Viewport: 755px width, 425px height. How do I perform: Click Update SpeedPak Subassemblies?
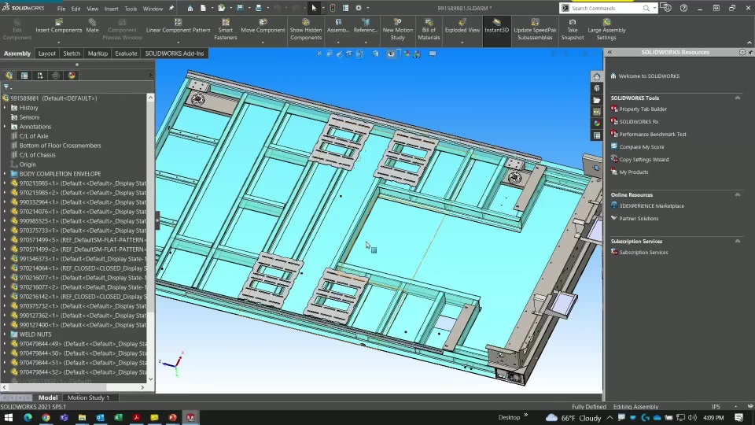click(535, 30)
